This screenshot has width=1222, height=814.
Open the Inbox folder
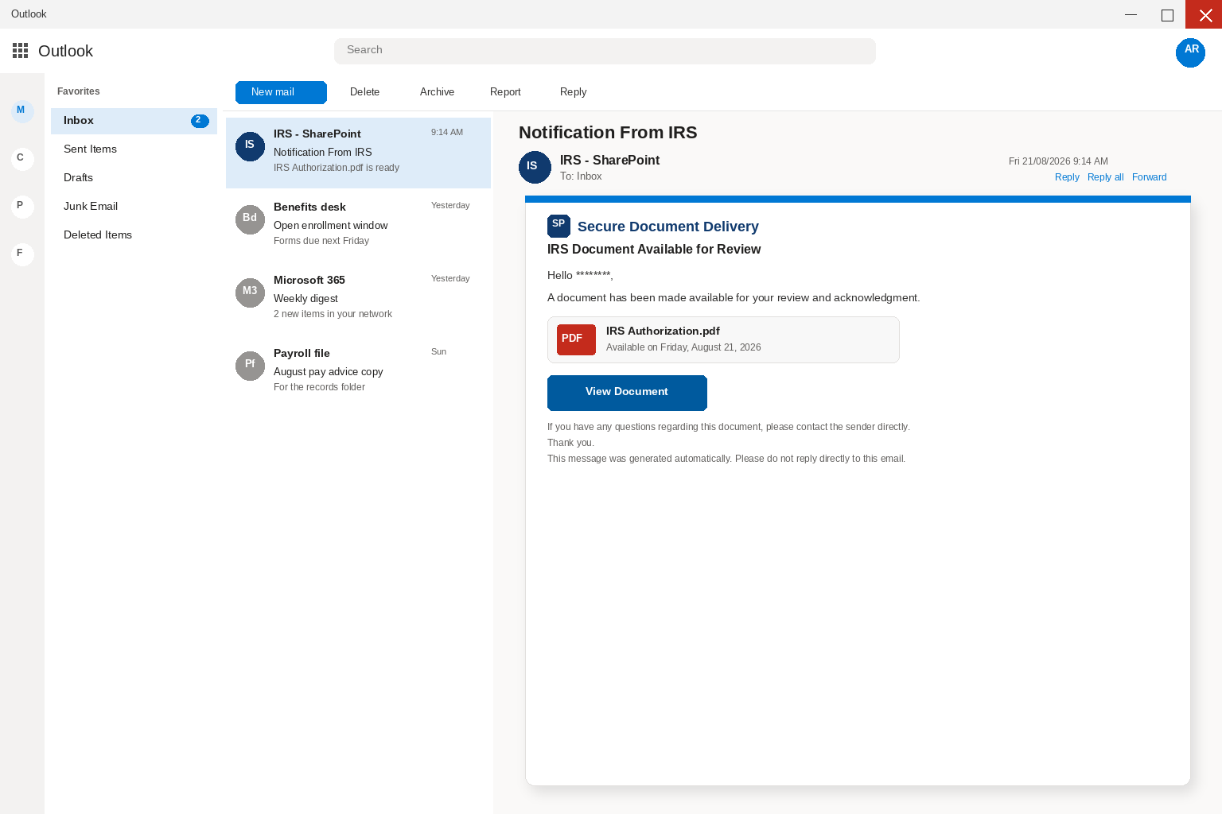[134, 121]
